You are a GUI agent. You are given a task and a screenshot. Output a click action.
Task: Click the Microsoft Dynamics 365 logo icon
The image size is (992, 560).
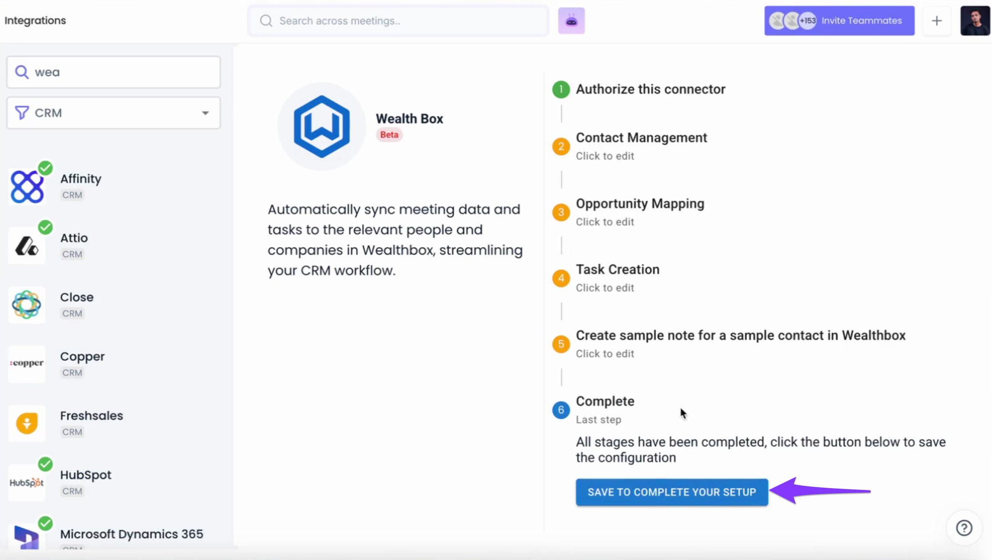coord(27,538)
